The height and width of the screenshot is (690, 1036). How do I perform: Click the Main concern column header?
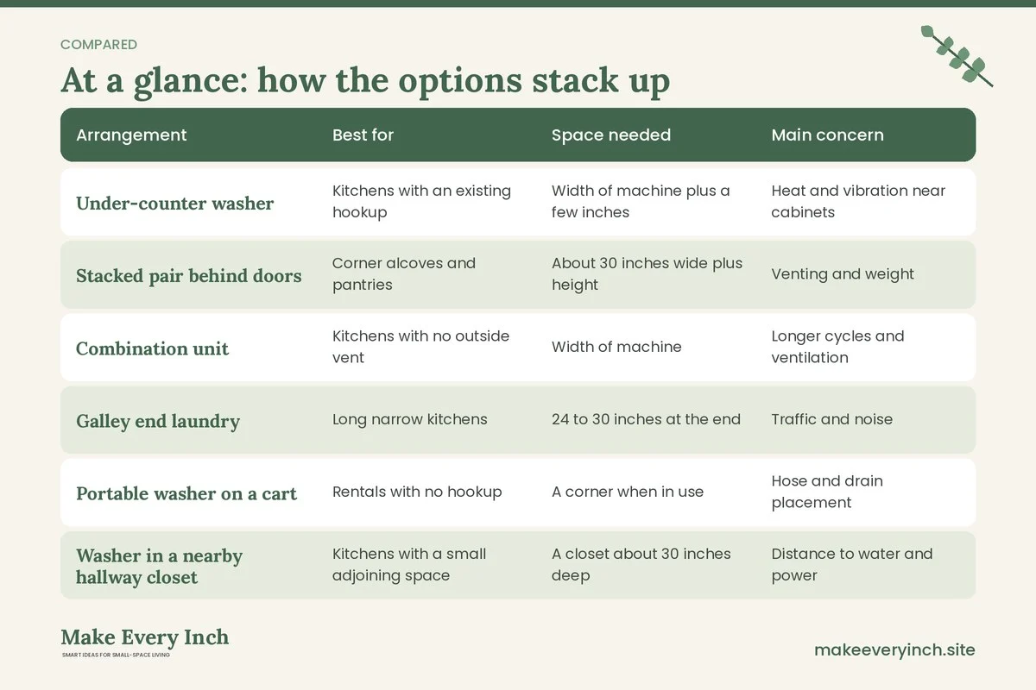coord(827,135)
